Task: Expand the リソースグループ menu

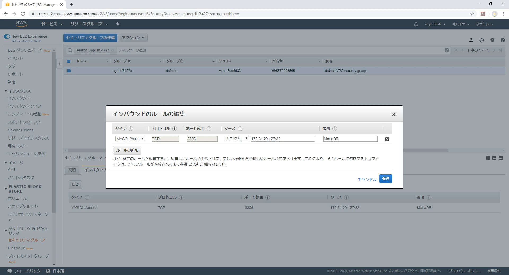Action: [89, 24]
